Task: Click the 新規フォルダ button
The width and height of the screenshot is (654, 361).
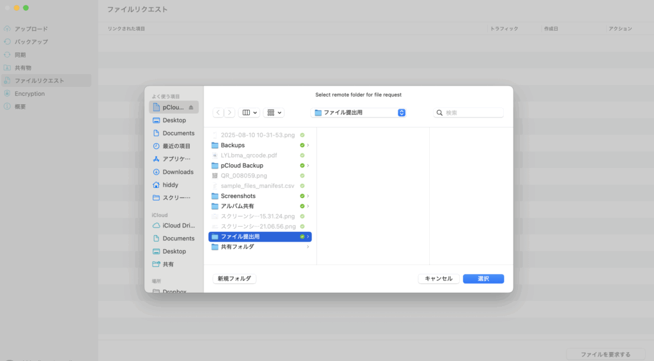Action: point(234,279)
